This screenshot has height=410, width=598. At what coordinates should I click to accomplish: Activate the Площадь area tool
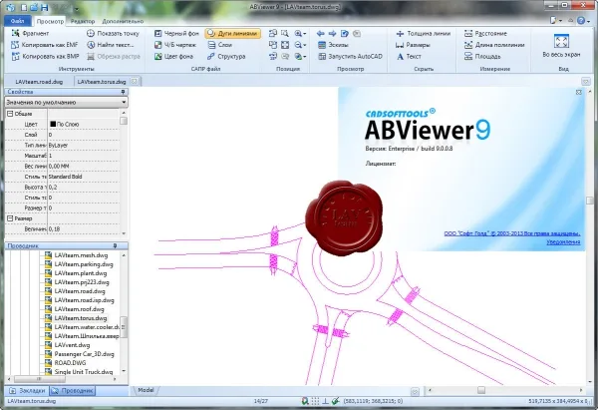[482, 57]
